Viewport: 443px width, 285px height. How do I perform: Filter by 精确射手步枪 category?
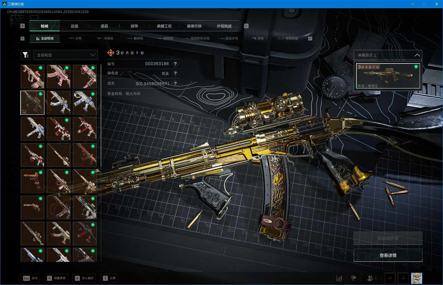point(197,38)
